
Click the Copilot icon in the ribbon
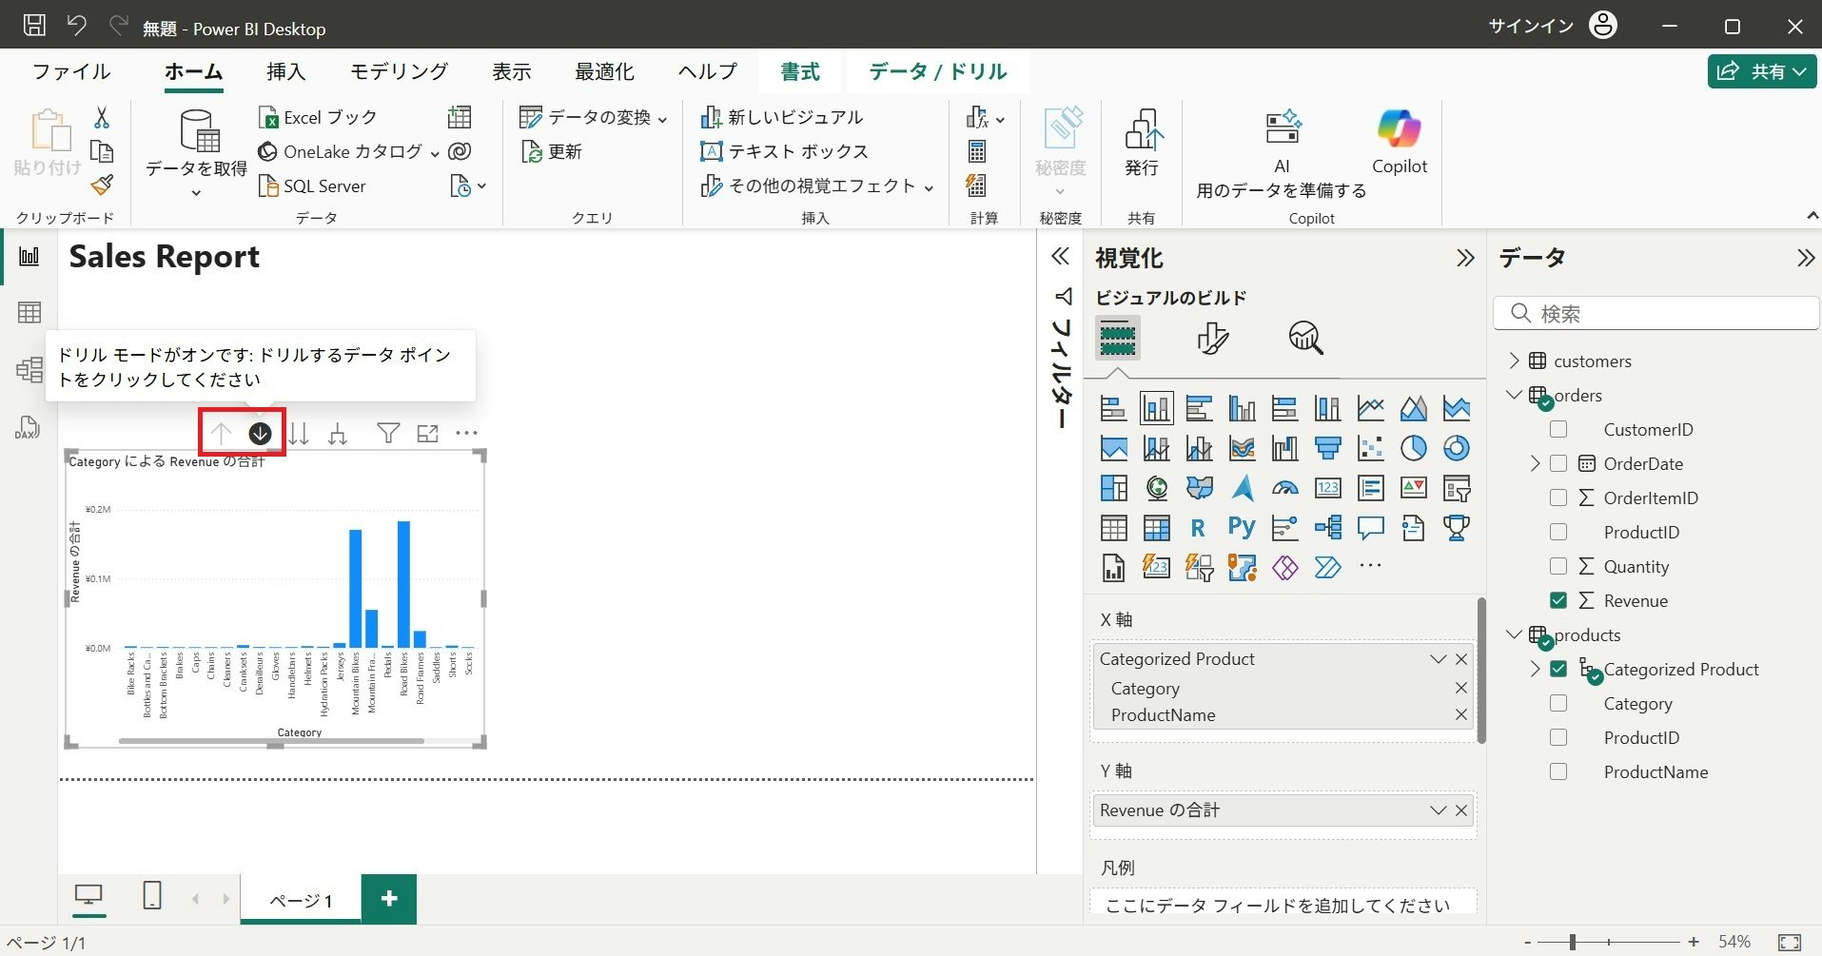click(x=1400, y=141)
